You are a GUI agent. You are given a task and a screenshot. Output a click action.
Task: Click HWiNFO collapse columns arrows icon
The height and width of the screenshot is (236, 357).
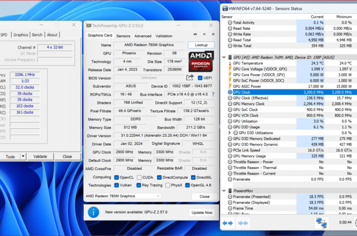[243, 223]
